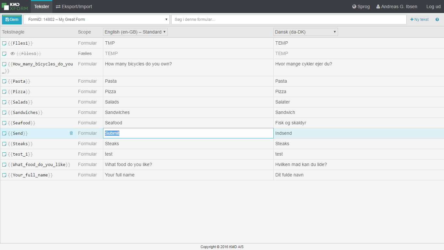Click the search field for this form
The width and height of the screenshot is (444, 250).
coord(289,20)
